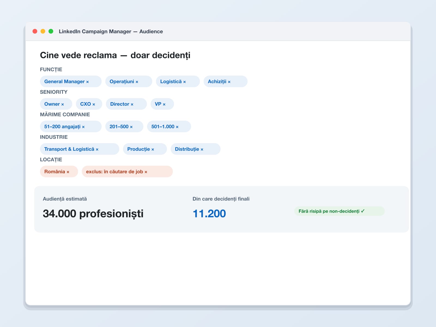Remove the Owner seniority chip
This screenshot has height=327, width=436.
coord(62,104)
